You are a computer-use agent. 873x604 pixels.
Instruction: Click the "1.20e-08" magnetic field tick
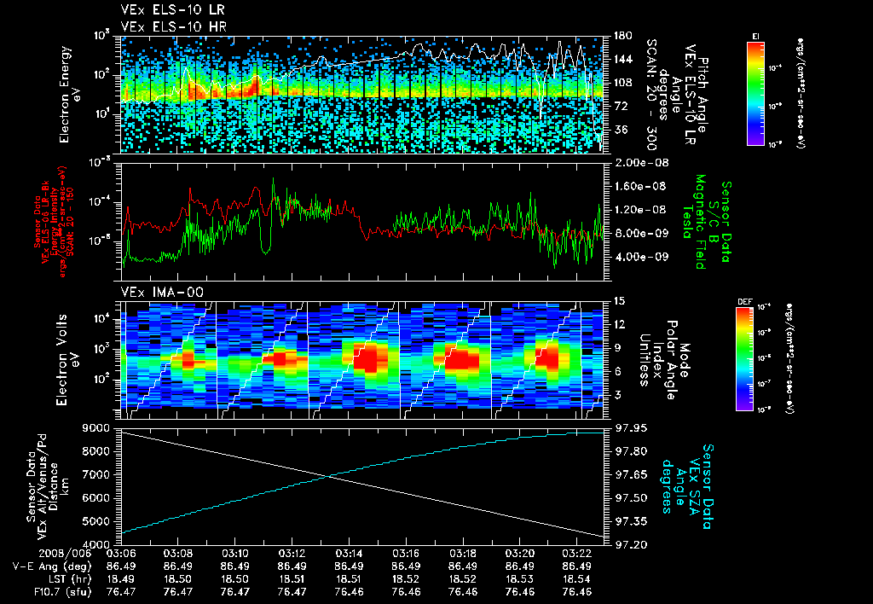[x=641, y=210]
